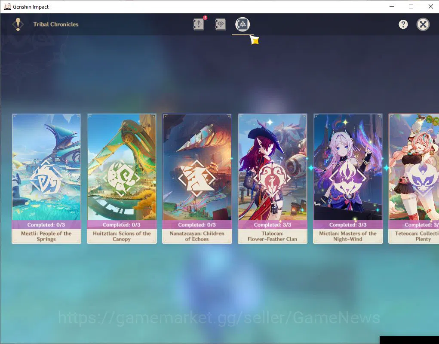Screen dimensions: 439x344
Task: Click the Huitztlan green tribe emblem
Action: [x=121, y=178]
